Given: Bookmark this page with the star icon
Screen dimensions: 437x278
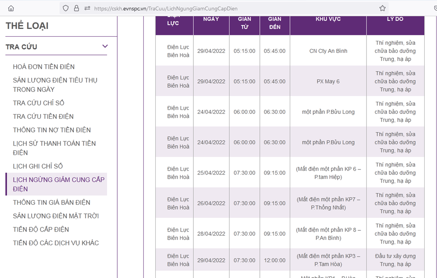Looking at the screenshot, I should pos(382,9).
